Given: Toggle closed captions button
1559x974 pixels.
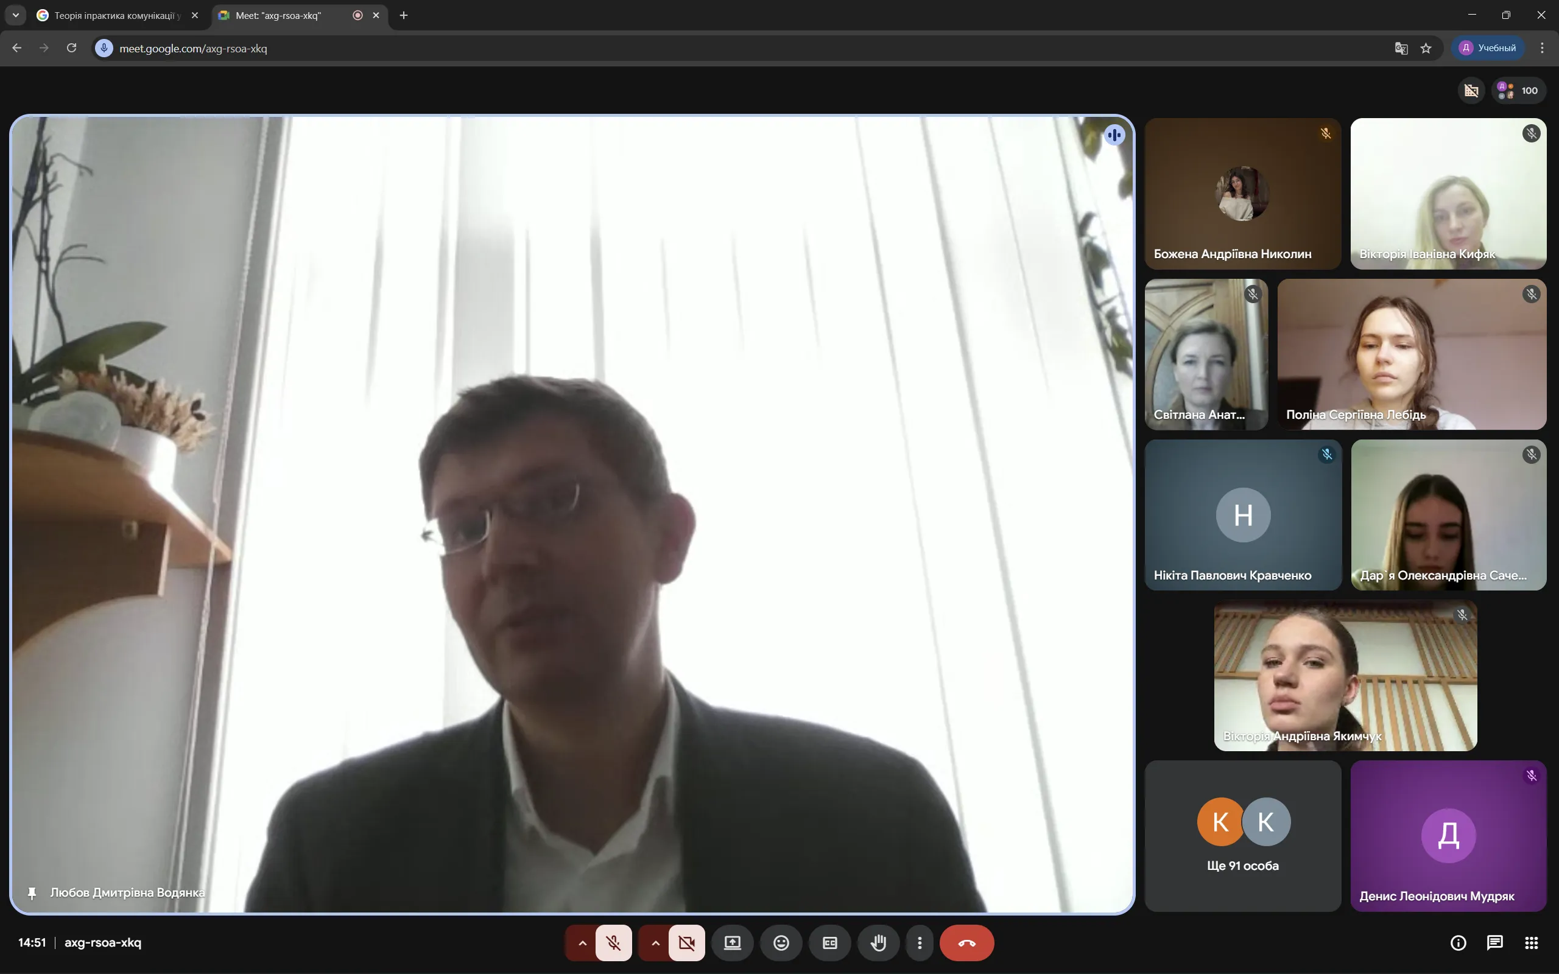Looking at the screenshot, I should [x=830, y=943].
